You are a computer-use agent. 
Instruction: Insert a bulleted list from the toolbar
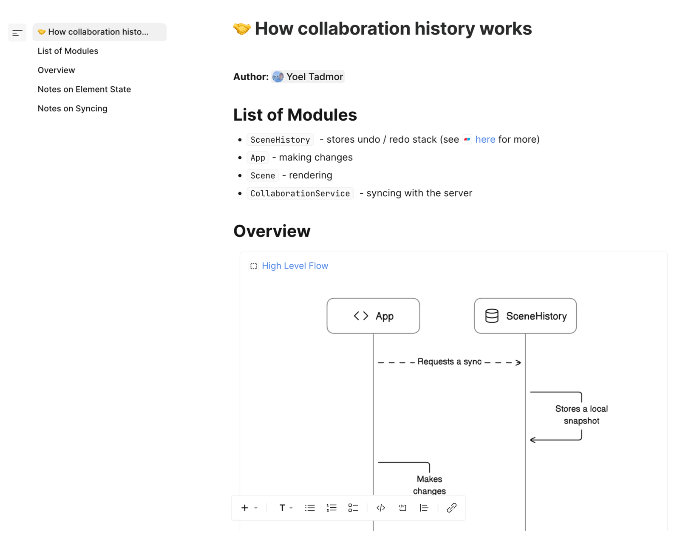pos(309,507)
